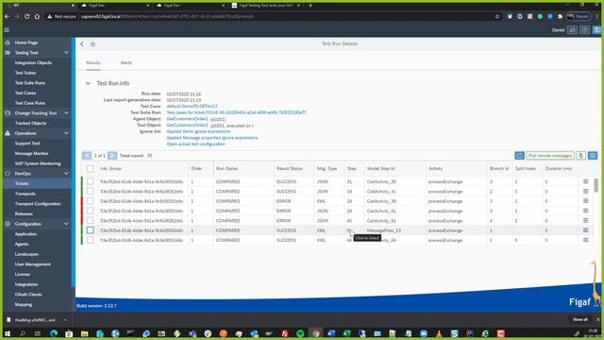
Task: Open Integration Objects in the sidebar
Action: (x=33, y=62)
